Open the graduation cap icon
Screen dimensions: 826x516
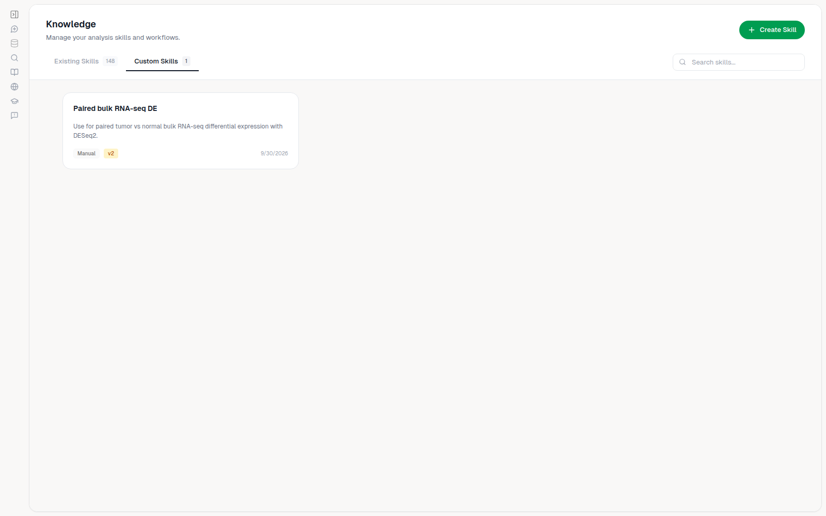[14, 101]
